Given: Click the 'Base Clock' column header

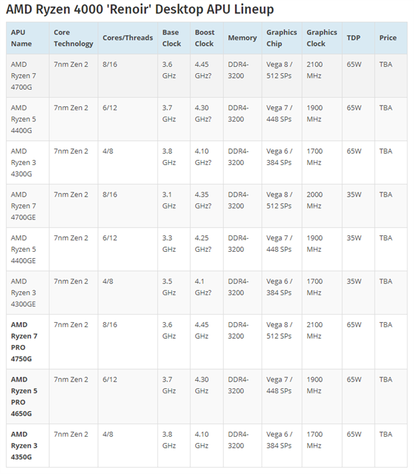Looking at the screenshot, I should pyautogui.click(x=171, y=38).
